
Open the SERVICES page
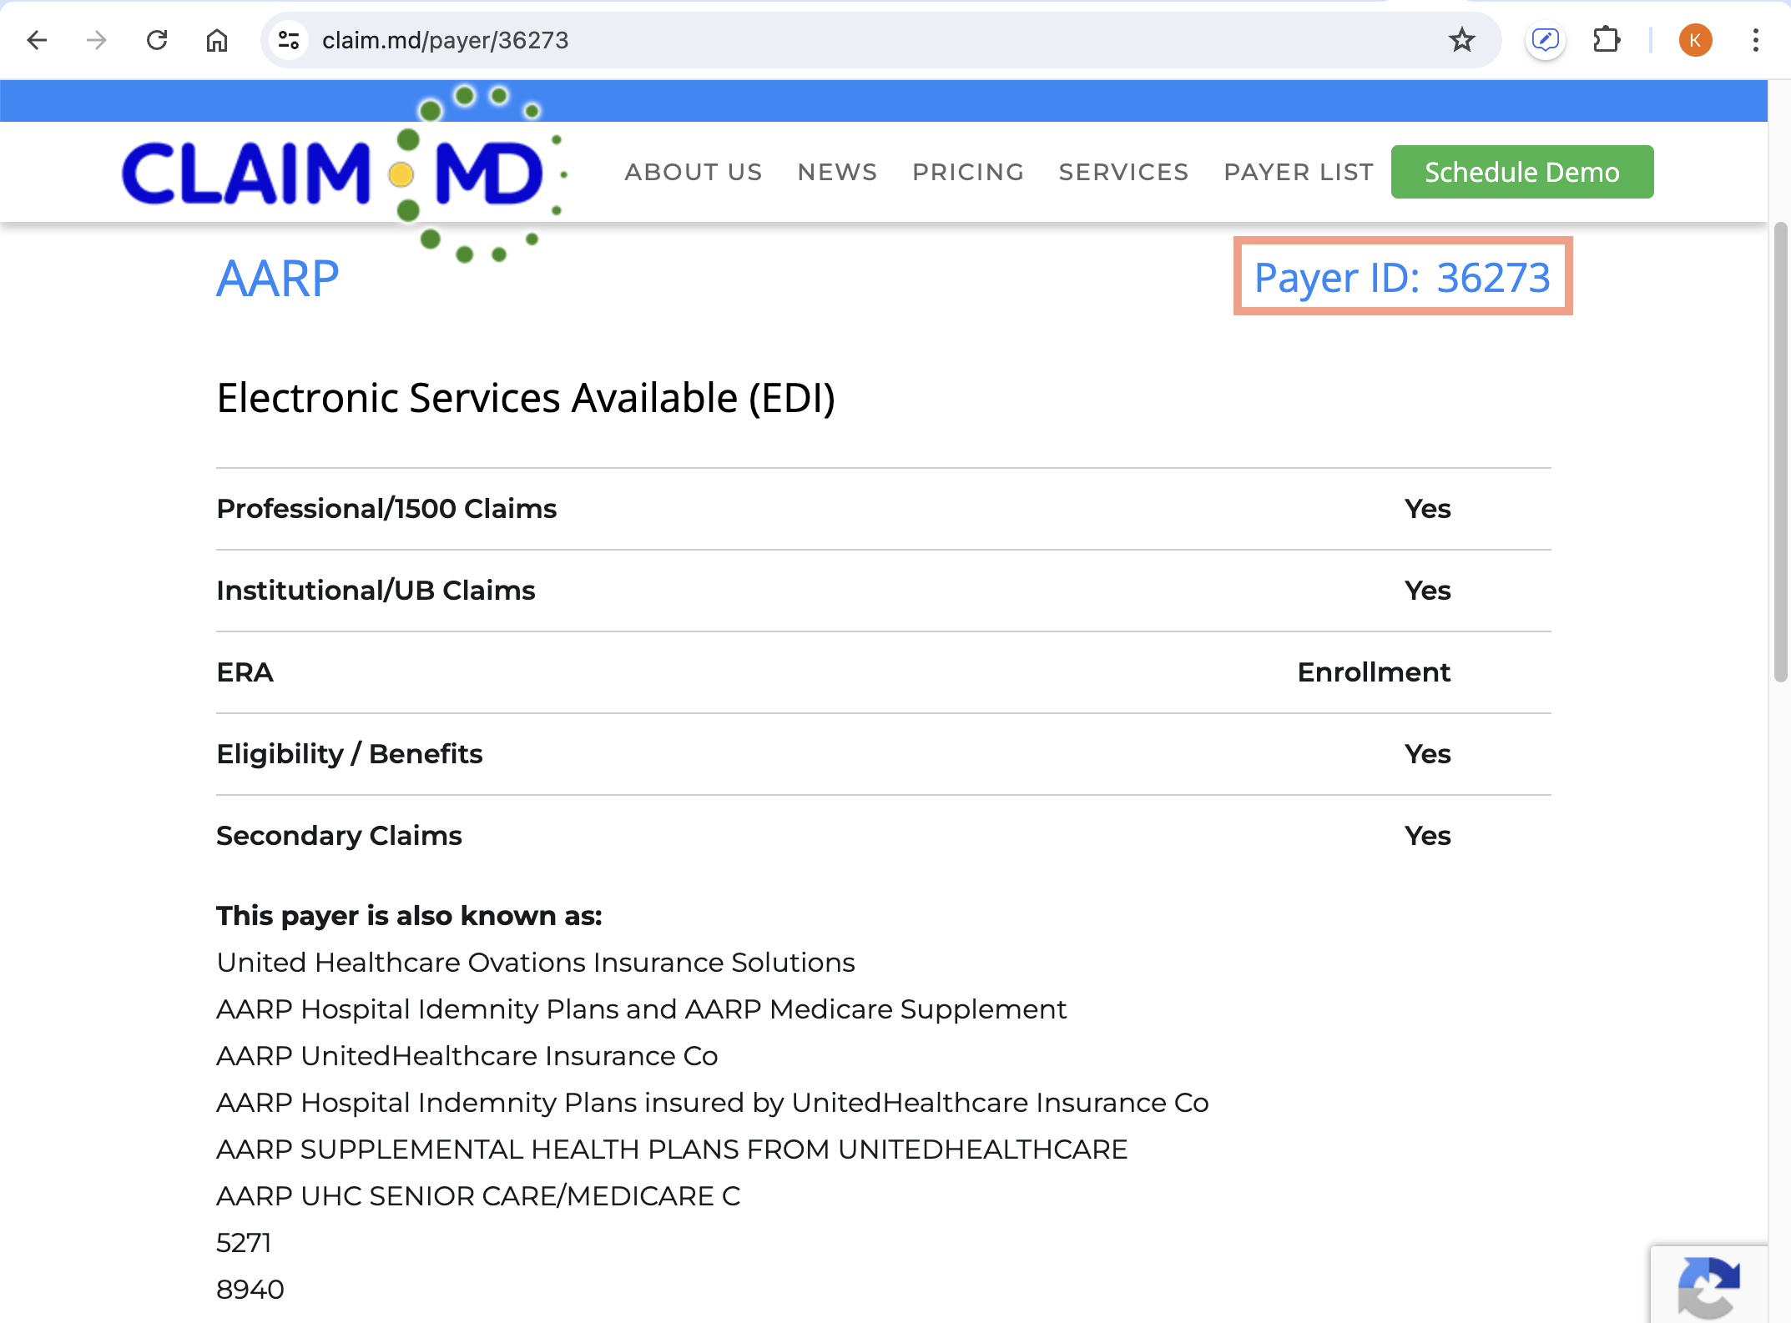point(1123,172)
